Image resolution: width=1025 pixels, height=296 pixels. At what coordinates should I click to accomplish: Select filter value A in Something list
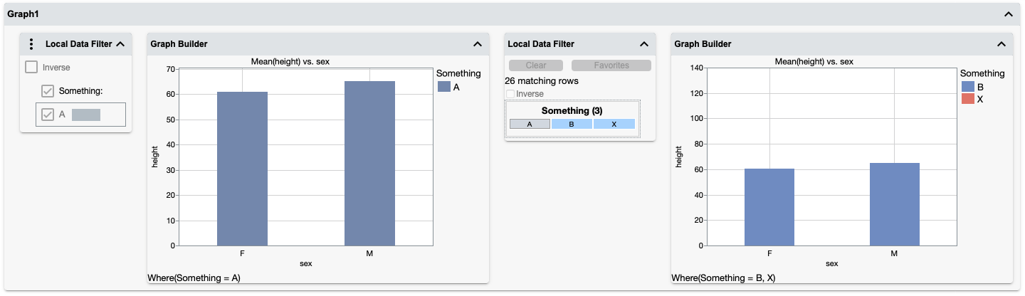530,124
